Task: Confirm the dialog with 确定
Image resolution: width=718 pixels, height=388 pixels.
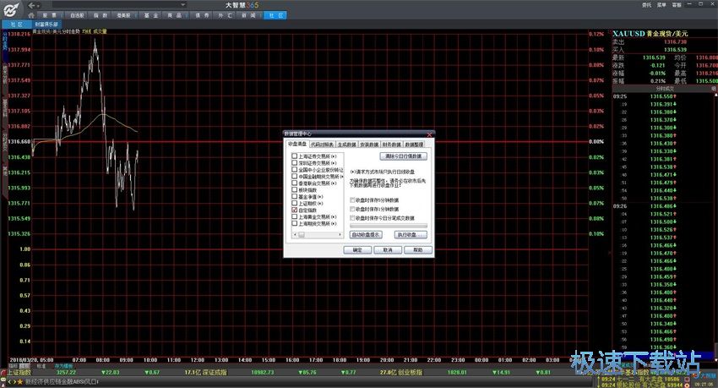Action: [357, 249]
